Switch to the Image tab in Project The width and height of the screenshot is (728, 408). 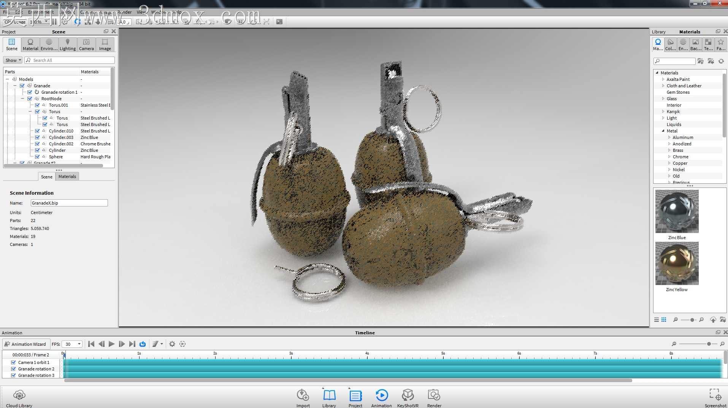pos(105,44)
